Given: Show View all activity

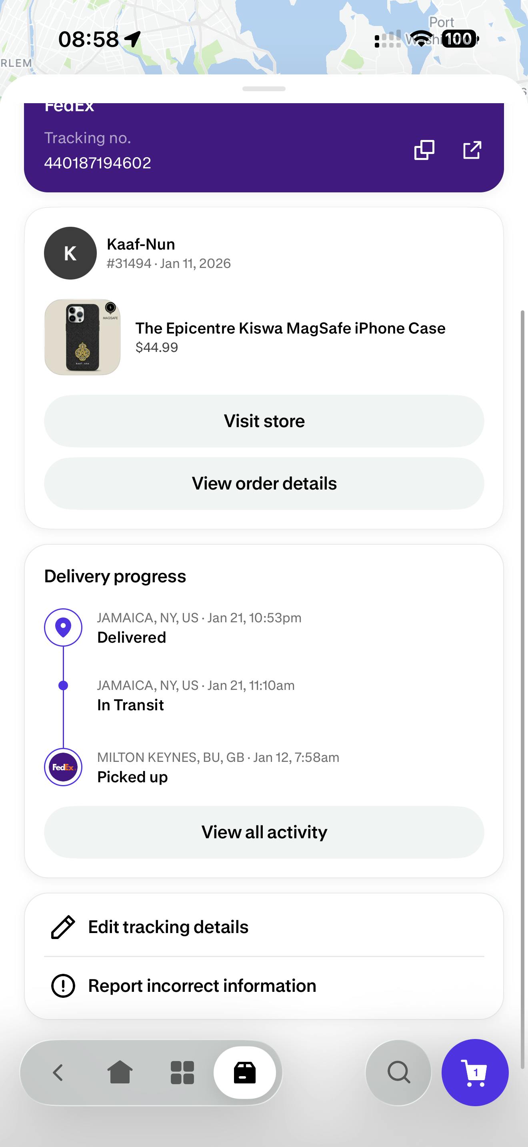Looking at the screenshot, I should coord(264,832).
